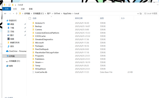Select the Temp folder icon
Screen dimensions: 159x98
coord(33,66)
